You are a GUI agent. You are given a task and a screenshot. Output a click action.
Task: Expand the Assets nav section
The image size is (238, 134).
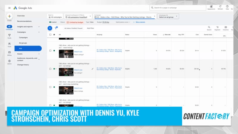pyautogui.click(x=39, y=54)
